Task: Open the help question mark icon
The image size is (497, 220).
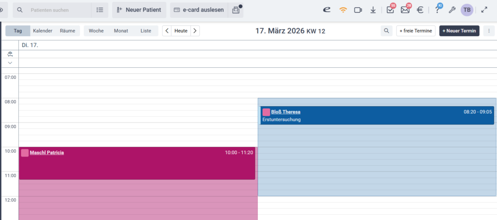Action: click(437, 10)
